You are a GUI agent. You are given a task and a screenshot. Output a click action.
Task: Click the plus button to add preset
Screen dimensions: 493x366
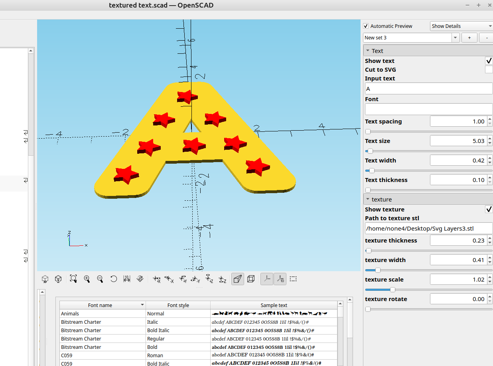tap(469, 37)
